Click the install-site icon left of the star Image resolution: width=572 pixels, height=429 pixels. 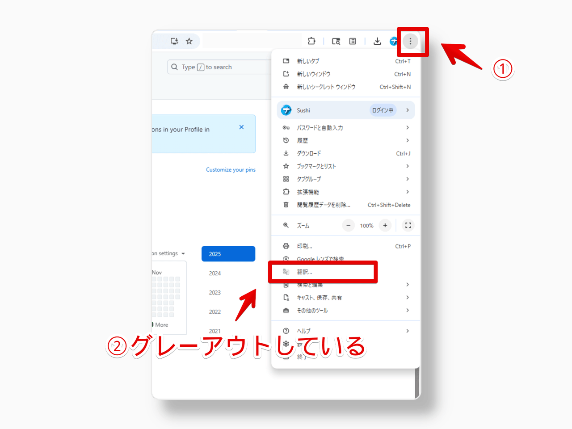174,41
